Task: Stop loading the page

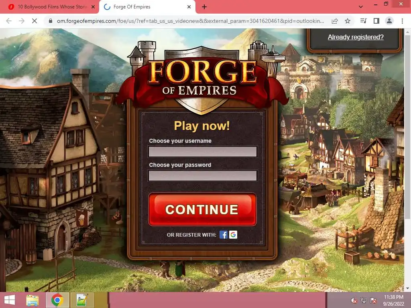Action: (x=35, y=21)
